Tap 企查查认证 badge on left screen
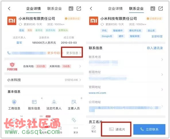 click(72, 19)
